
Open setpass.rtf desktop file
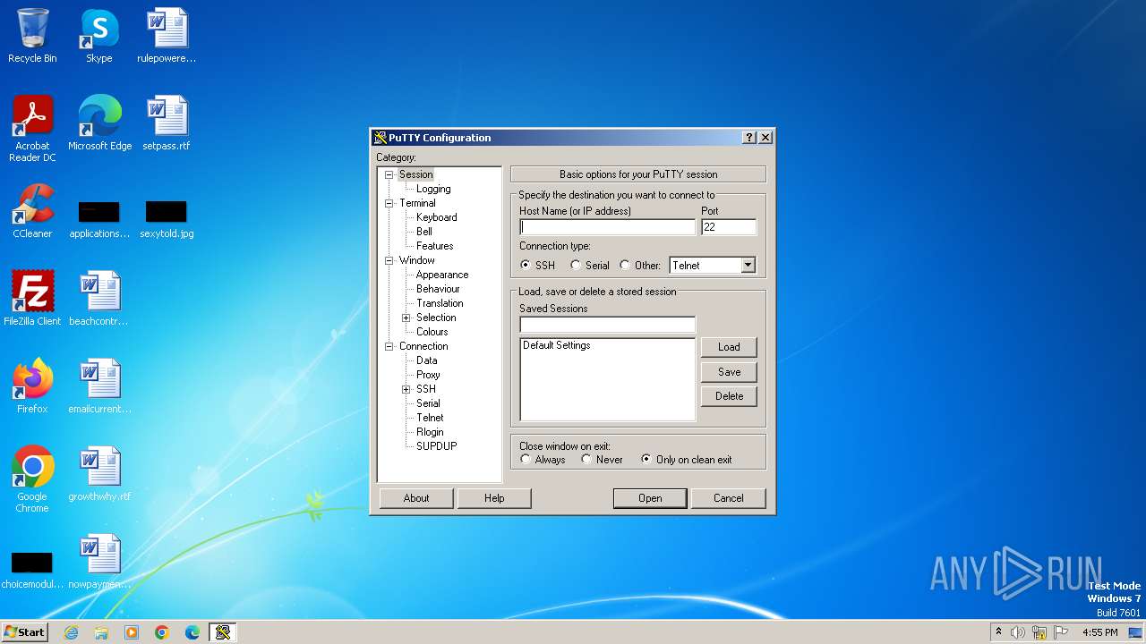(167, 123)
